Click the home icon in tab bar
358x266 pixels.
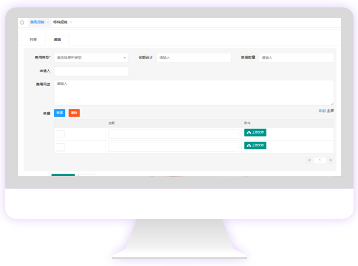click(x=22, y=22)
